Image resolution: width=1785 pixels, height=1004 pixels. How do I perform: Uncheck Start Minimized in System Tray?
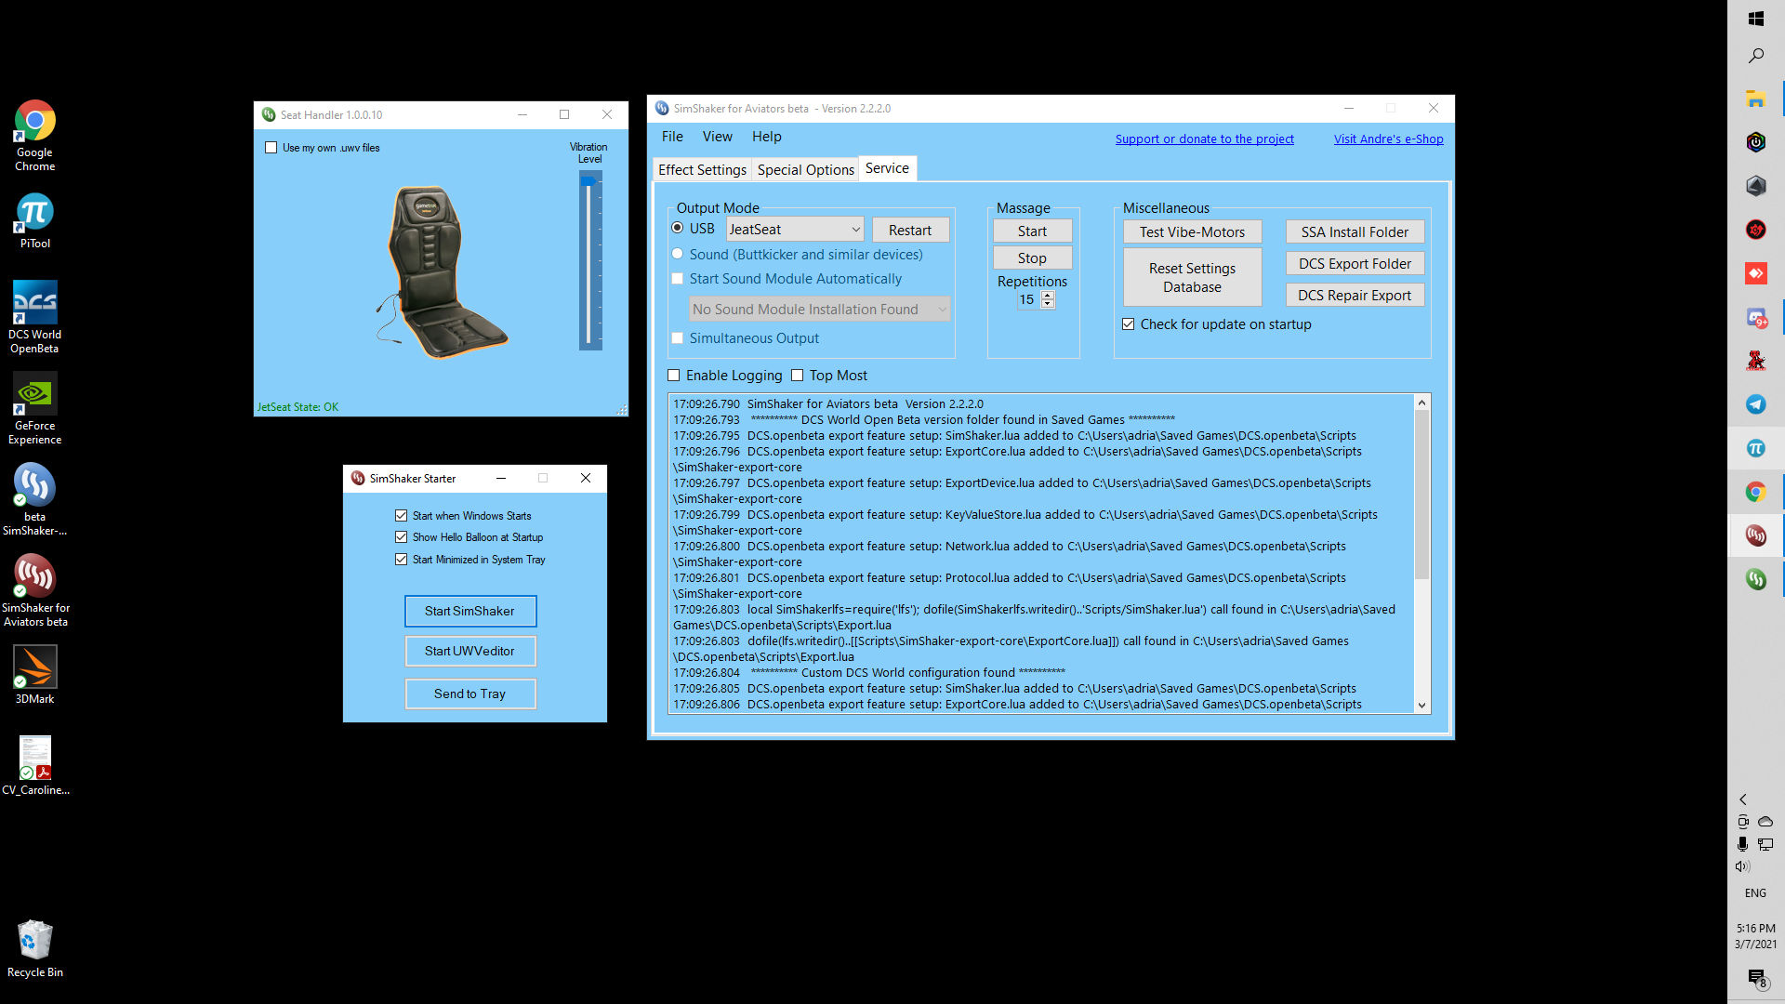click(401, 560)
